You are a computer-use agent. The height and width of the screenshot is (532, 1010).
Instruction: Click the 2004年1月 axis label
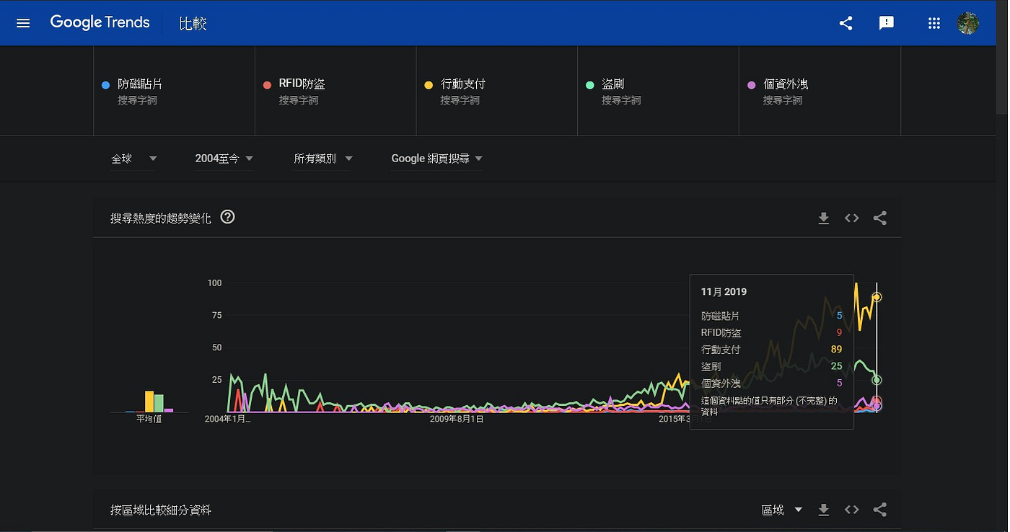coord(228,419)
